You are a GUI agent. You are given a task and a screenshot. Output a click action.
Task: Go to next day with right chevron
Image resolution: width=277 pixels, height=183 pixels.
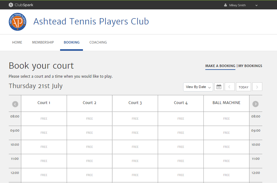tap(257, 87)
